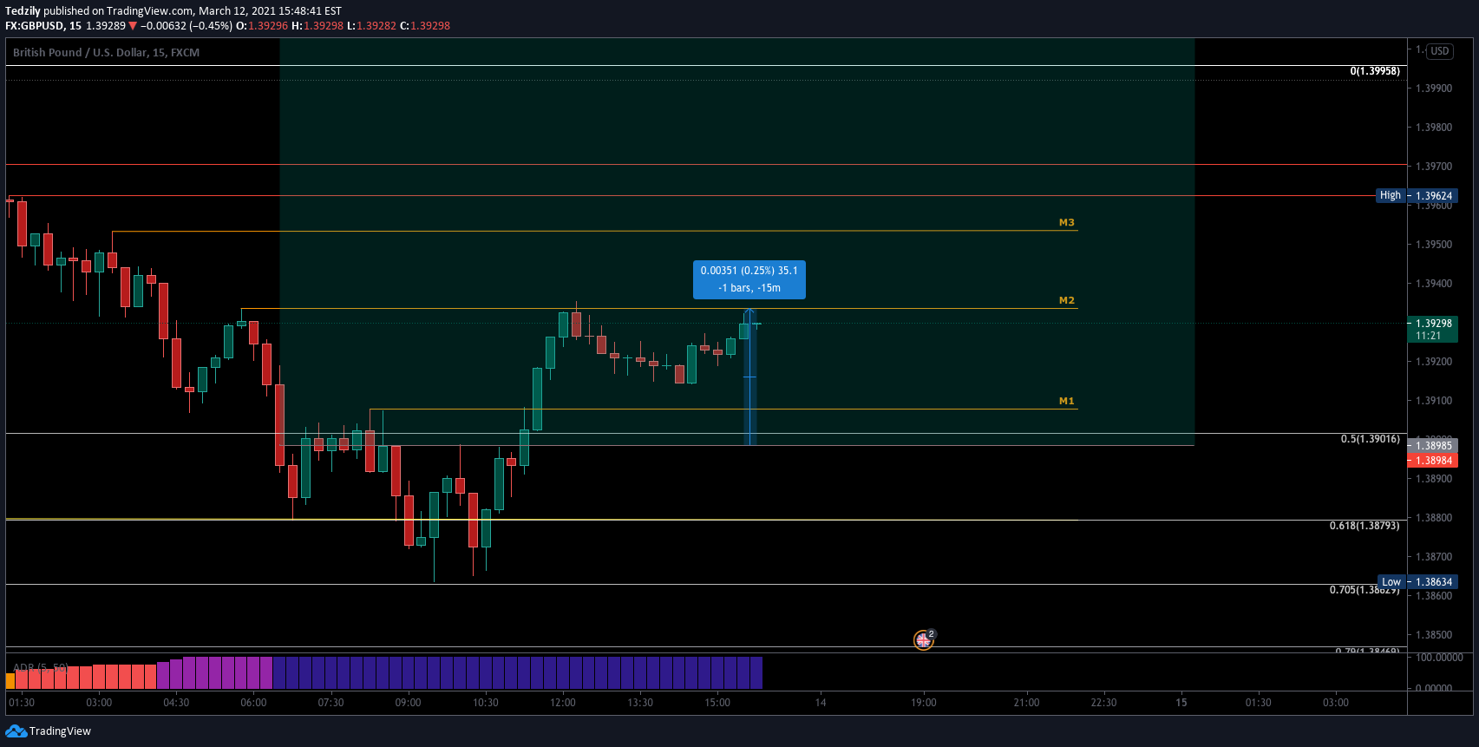Click the blue price range measurement tooltip

click(x=749, y=279)
